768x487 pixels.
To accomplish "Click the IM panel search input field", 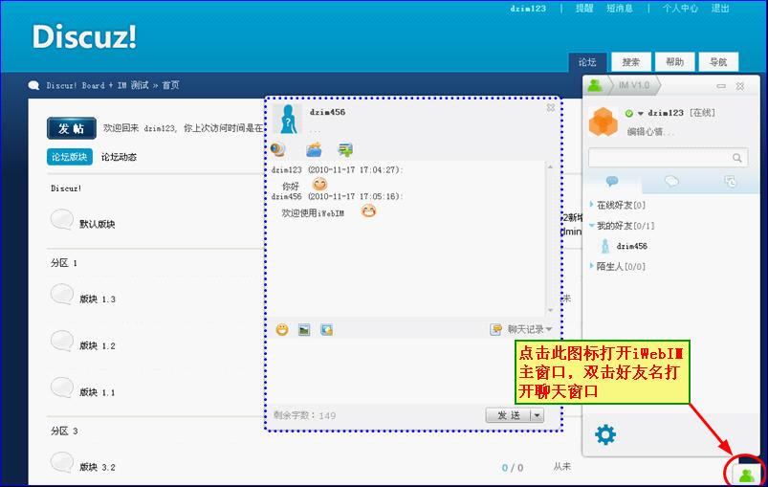I will (x=669, y=158).
